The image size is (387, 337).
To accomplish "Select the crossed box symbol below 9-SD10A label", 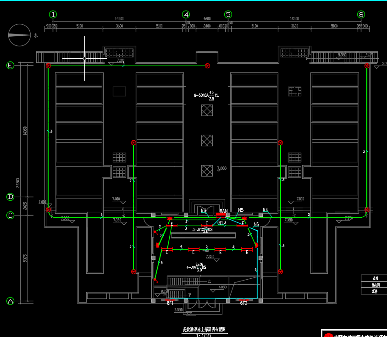I will [207, 110].
